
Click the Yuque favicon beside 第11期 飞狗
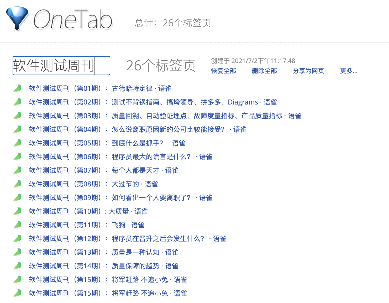coord(17,225)
